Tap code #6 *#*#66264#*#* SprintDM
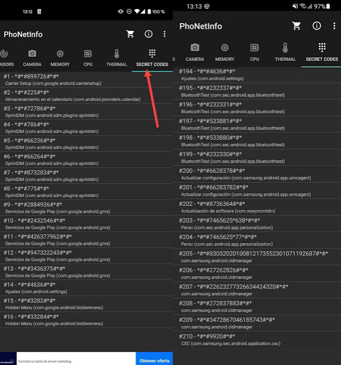 tap(86, 160)
